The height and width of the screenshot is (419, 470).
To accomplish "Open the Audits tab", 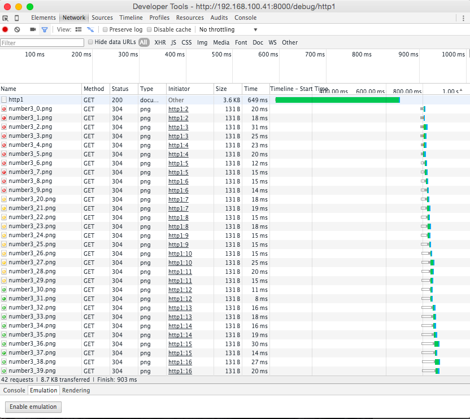I will pyautogui.click(x=219, y=18).
